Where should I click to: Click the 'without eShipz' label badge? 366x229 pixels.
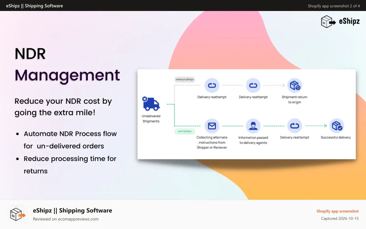pyautogui.click(x=185, y=79)
